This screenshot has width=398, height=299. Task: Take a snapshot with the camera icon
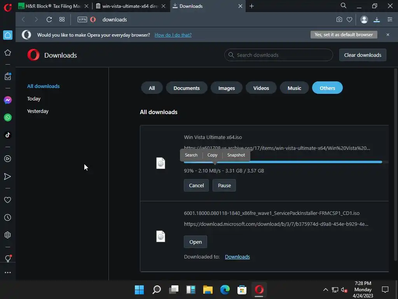339,19
